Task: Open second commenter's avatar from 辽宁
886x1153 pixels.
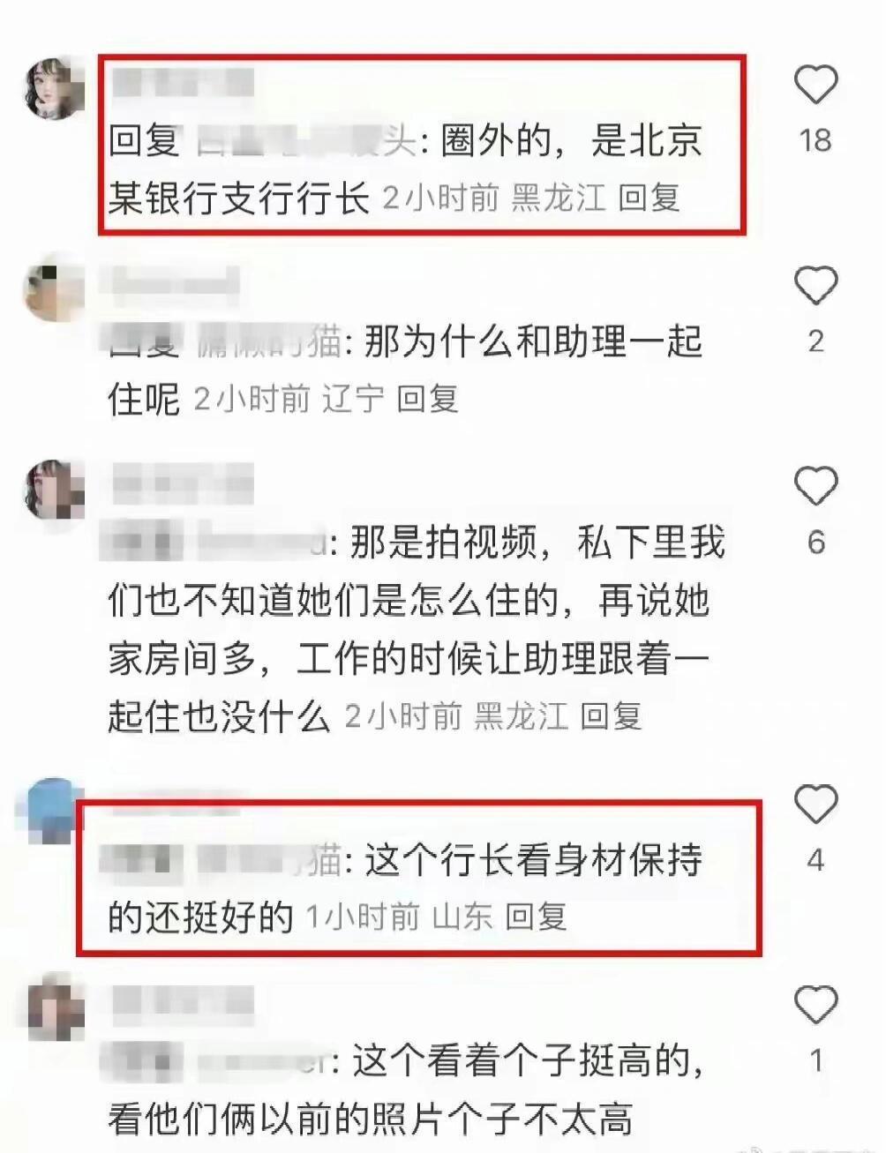Action: [52, 290]
